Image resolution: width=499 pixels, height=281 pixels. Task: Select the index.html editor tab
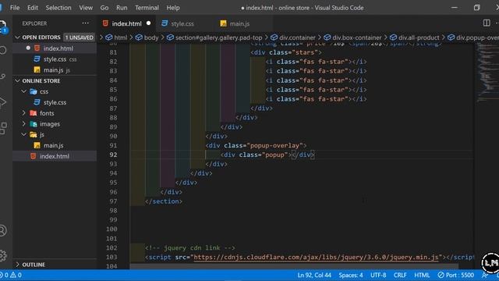click(x=126, y=23)
